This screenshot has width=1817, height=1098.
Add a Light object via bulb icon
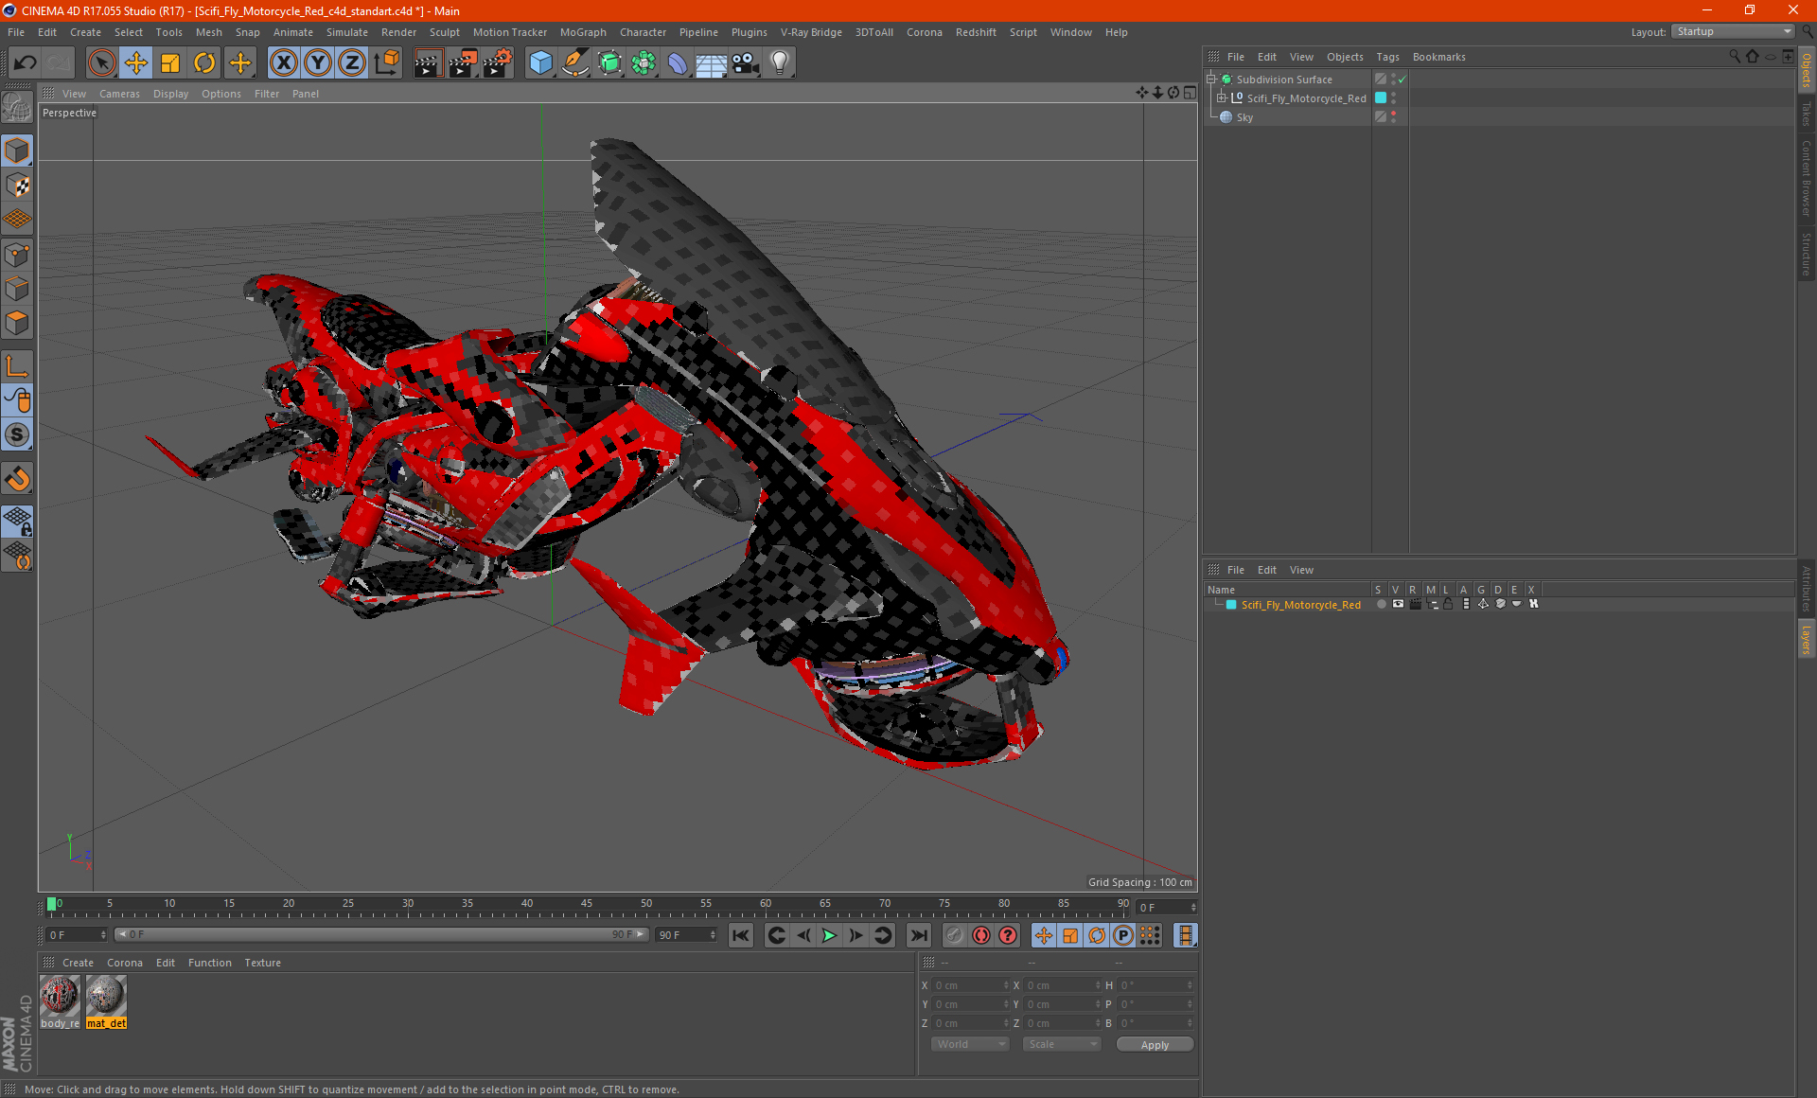click(779, 63)
